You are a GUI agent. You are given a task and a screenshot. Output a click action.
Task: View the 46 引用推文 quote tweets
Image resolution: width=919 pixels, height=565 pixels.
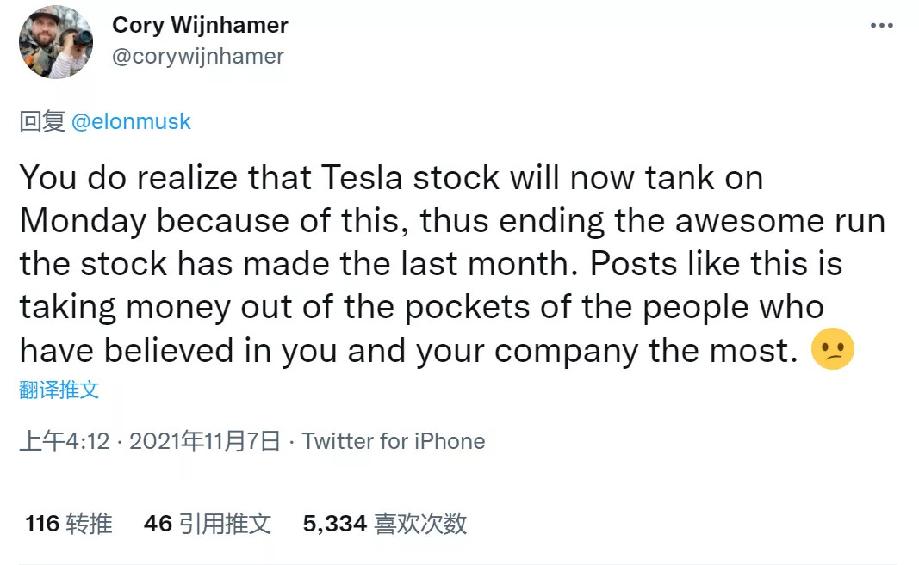point(208,524)
